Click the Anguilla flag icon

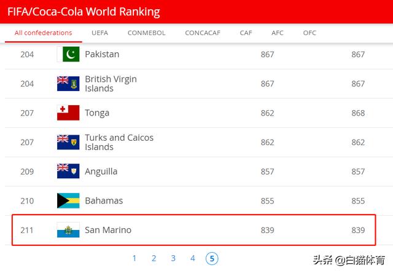tap(68, 171)
